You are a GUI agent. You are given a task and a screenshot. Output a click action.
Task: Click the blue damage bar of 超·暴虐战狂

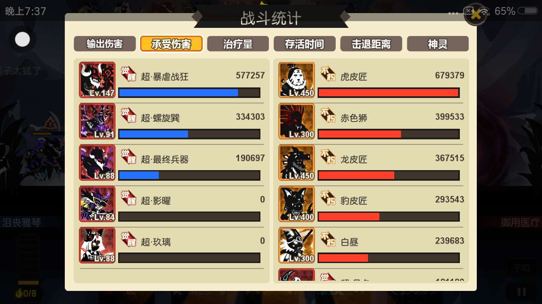[x=189, y=92]
